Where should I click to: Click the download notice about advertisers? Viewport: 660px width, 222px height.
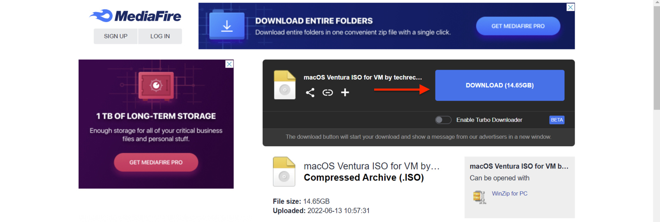[418, 137]
